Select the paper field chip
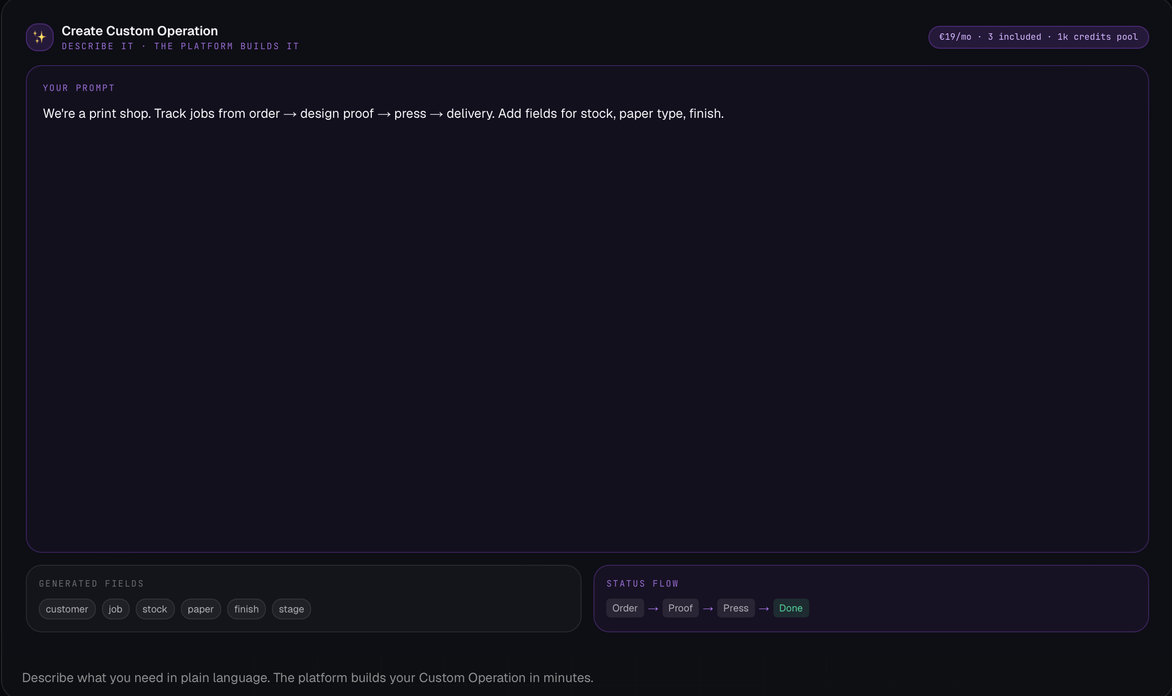Image resolution: width=1172 pixels, height=696 pixels. tap(201, 609)
